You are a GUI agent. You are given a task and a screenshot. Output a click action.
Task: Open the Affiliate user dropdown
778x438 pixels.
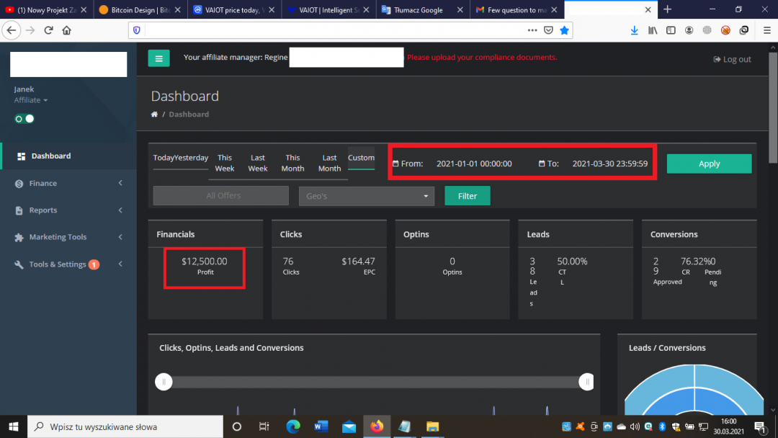tap(31, 100)
